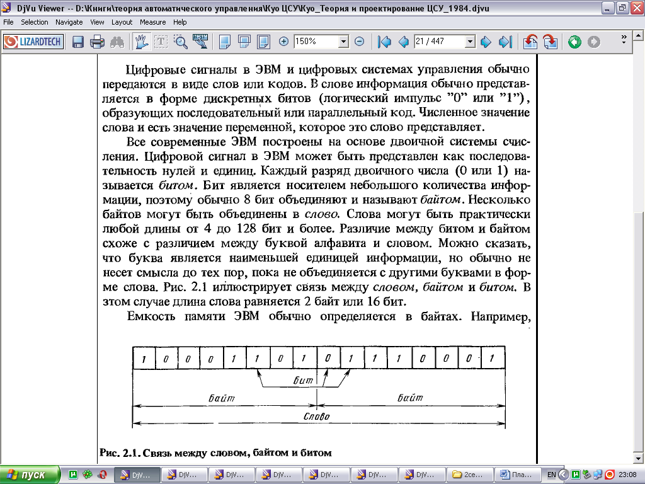Click the 23:08 clock
This screenshot has height=484, width=645.
(x=627, y=475)
